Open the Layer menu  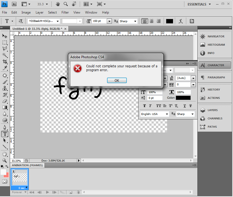tap(39, 12)
